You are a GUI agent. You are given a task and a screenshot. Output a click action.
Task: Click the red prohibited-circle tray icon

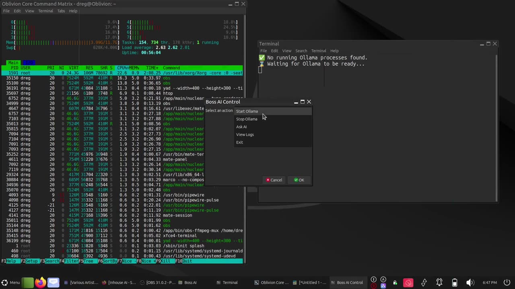[408, 283]
